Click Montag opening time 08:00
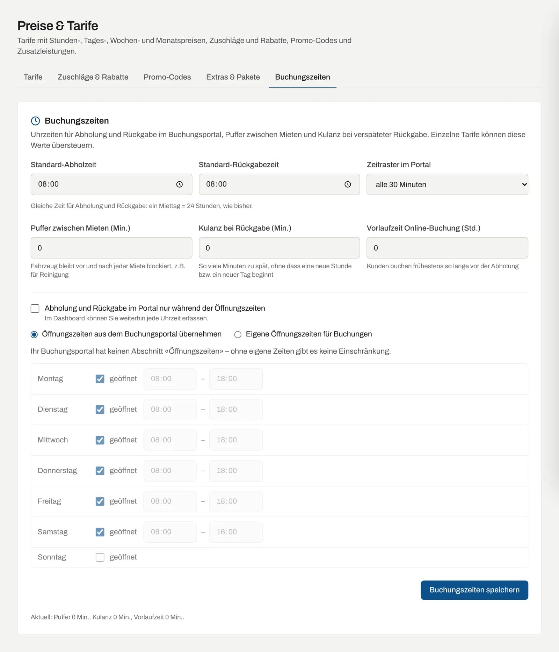 170,379
